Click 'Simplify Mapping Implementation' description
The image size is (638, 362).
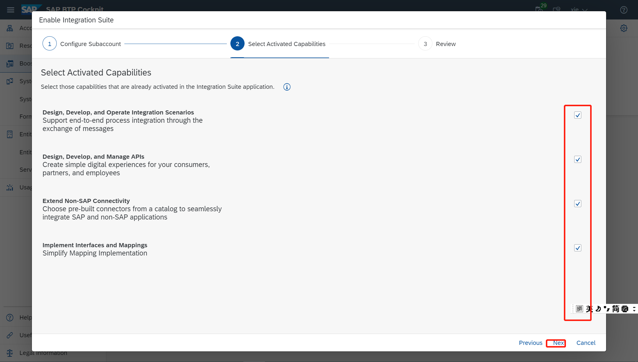95,253
